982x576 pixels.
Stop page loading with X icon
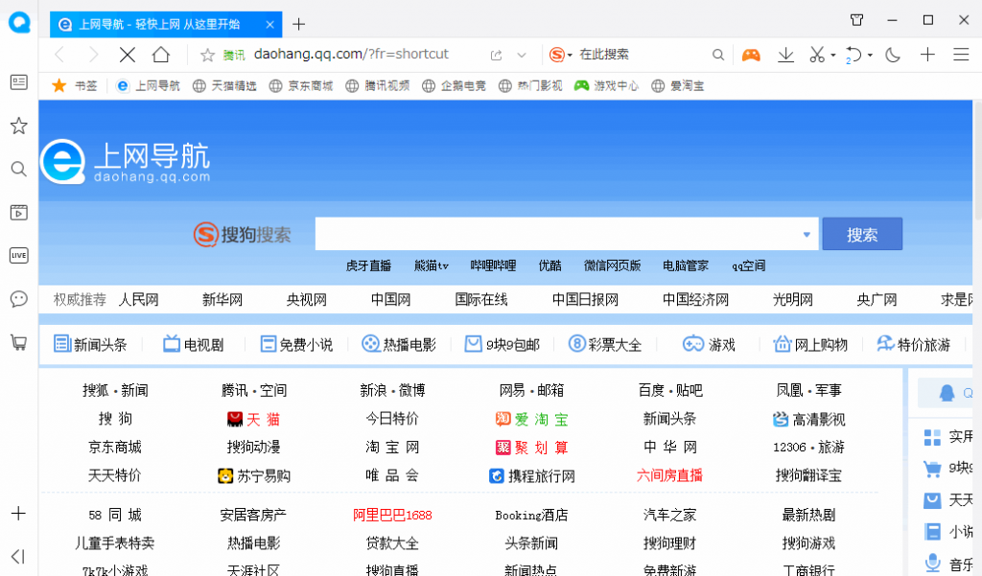(x=127, y=55)
